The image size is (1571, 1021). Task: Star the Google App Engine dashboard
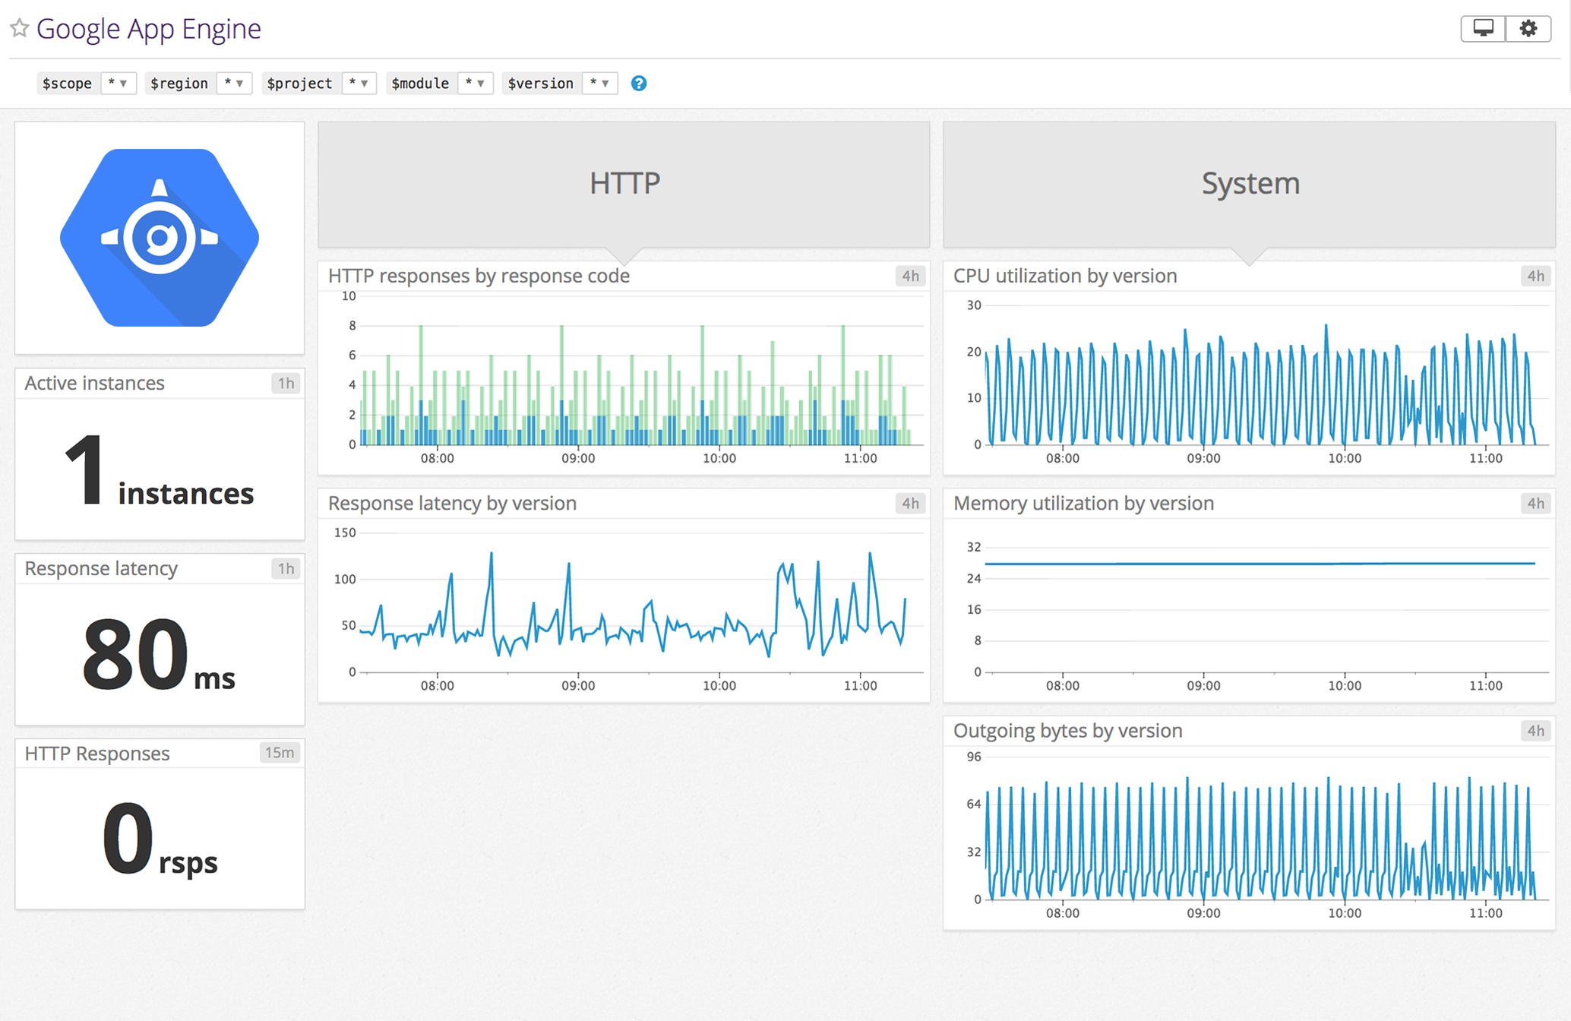tap(20, 28)
